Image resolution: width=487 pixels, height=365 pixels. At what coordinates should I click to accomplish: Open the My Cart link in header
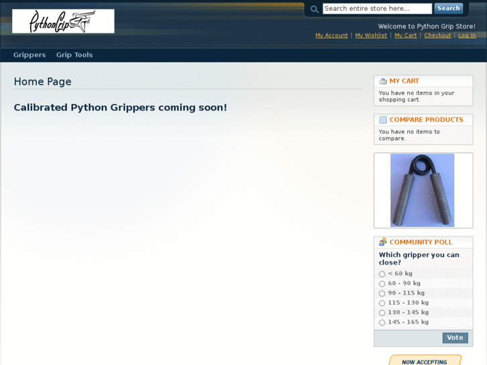coord(406,35)
